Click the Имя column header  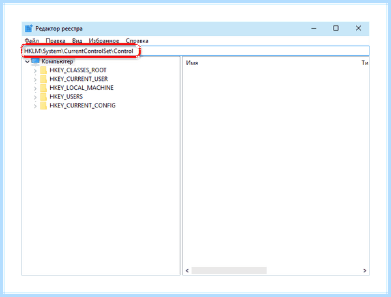point(192,63)
